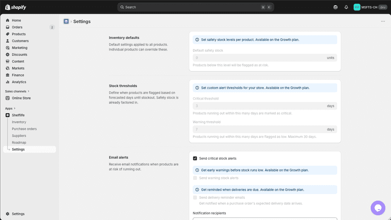This screenshot has height=220, width=391.
Task: Click the Shopify logo
Action: (16, 7)
